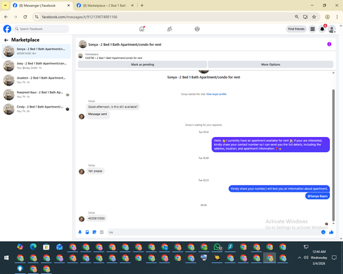The width and height of the screenshot is (343, 274).
Task: Open Sonya's conversation in the chat list
Action: 36,51
